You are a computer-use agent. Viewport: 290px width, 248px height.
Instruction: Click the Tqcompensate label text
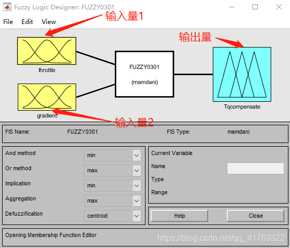(x=242, y=107)
